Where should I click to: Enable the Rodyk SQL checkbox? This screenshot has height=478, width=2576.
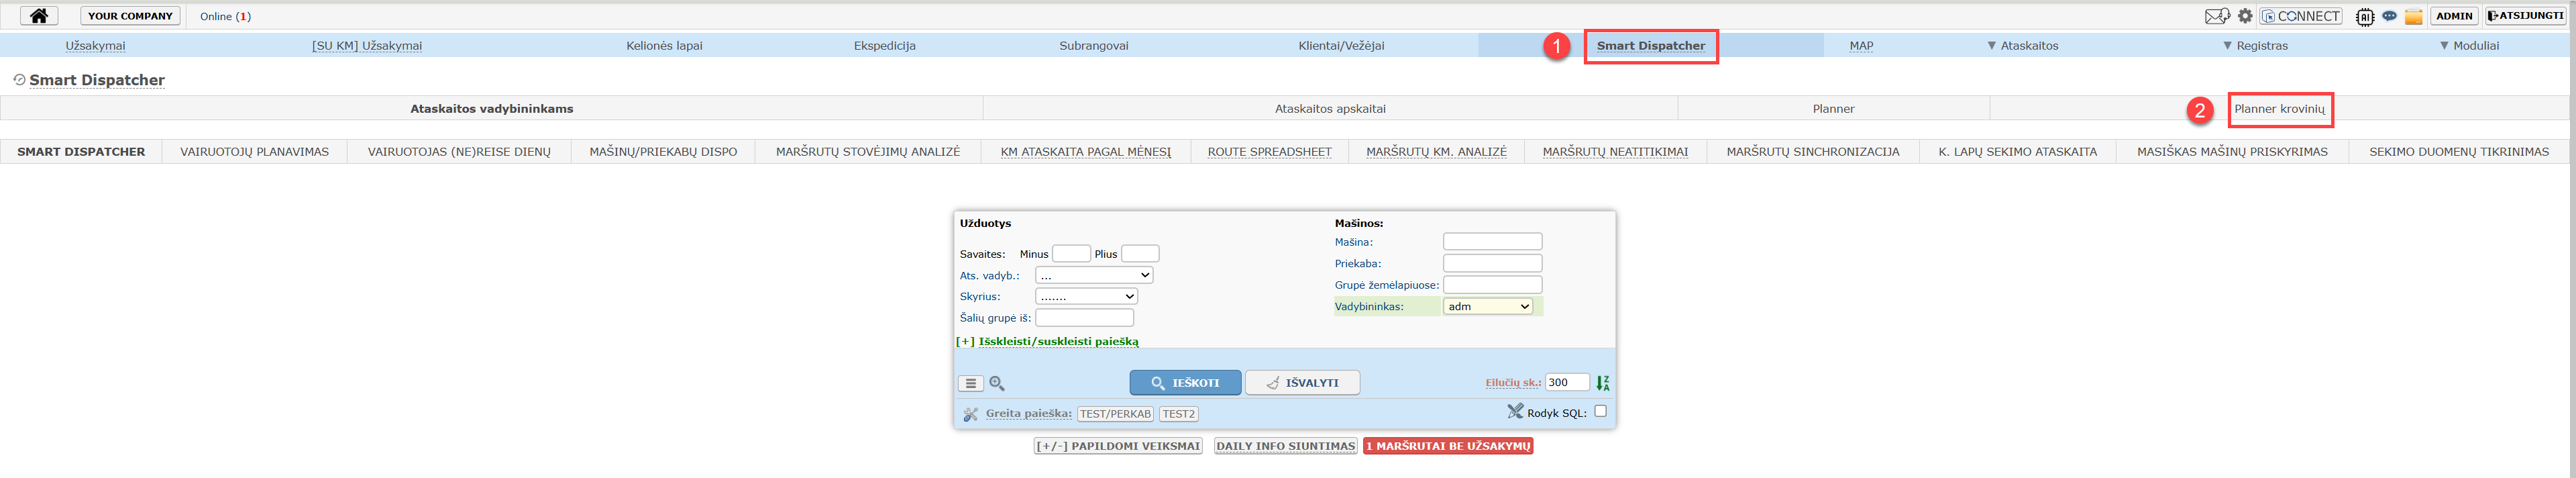click(1600, 411)
